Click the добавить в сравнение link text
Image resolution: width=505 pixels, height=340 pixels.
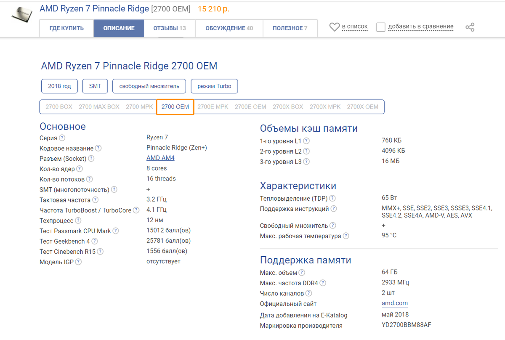click(x=421, y=27)
